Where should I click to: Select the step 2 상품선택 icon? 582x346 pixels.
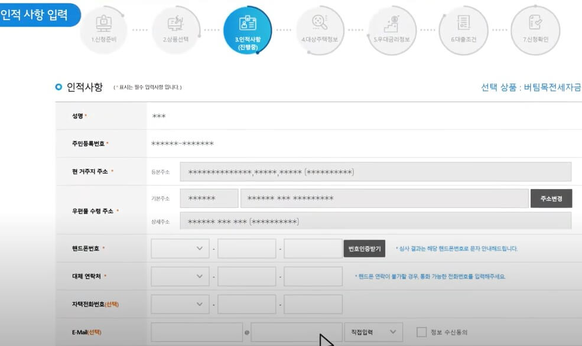tap(175, 30)
